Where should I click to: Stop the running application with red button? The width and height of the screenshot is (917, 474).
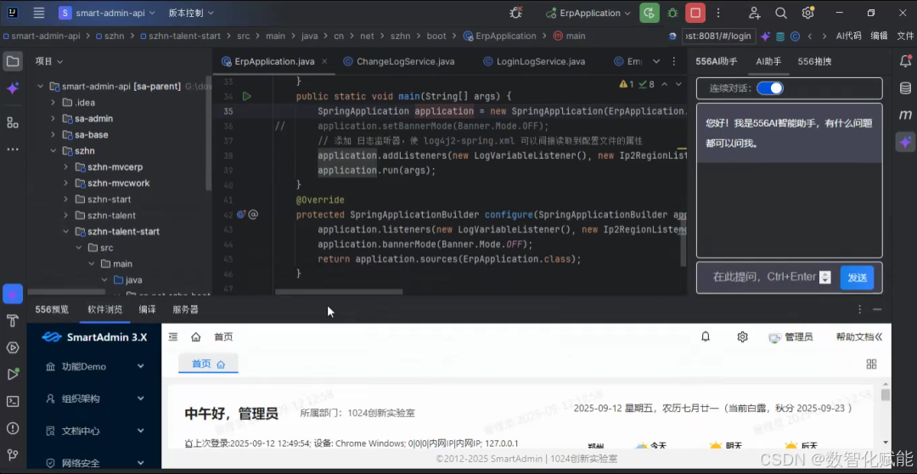(x=695, y=13)
